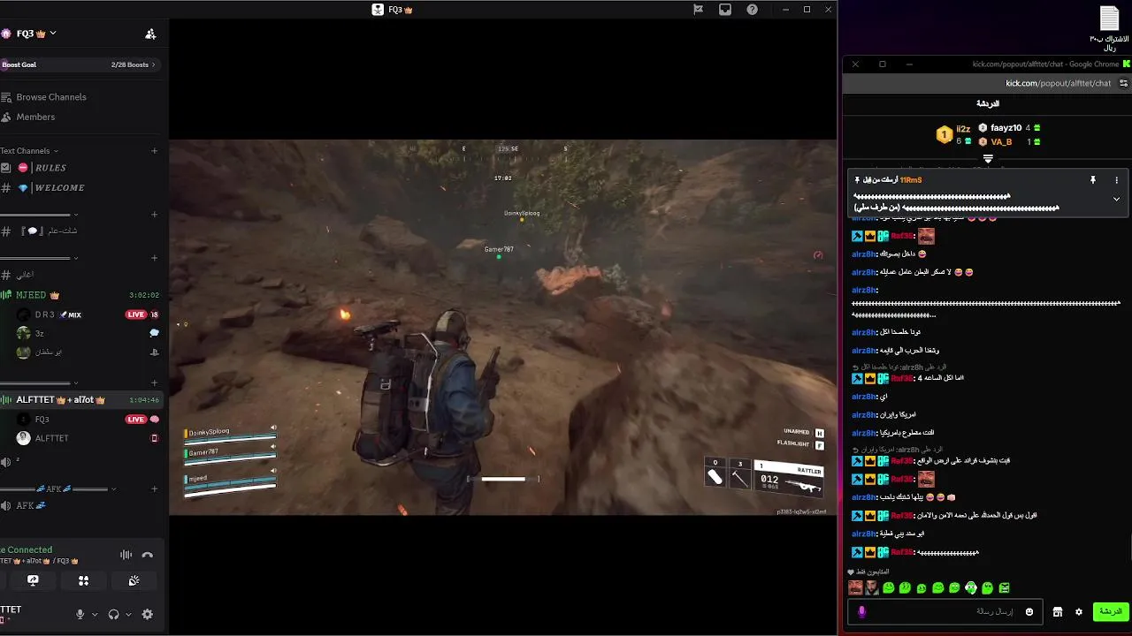This screenshot has height=636, width=1132.
Task: Click the share your screen button
Action: (x=33, y=580)
